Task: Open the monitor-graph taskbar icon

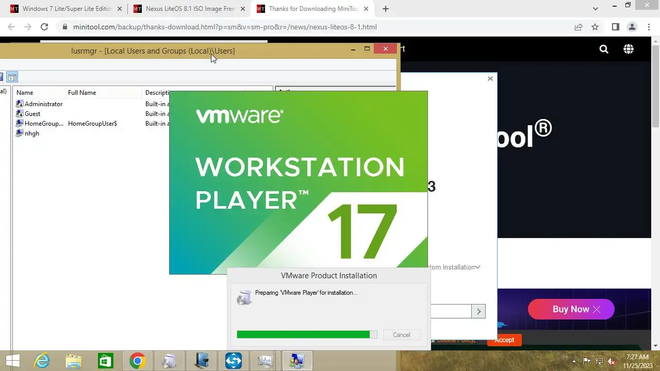Action: [266, 361]
